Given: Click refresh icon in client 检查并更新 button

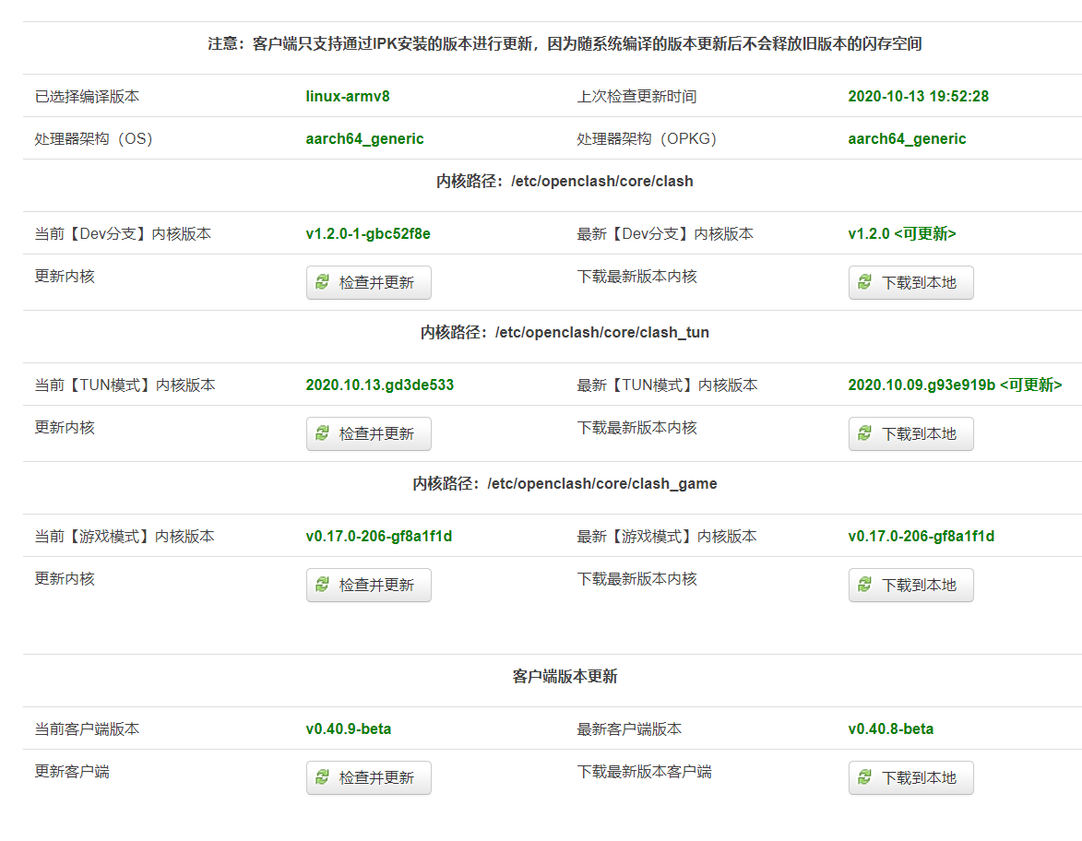Looking at the screenshot, I should pyautogui.click(x=322, y=776).
